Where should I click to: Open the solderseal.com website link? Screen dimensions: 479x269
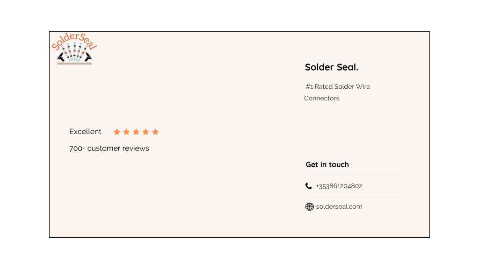click(339, 206)
